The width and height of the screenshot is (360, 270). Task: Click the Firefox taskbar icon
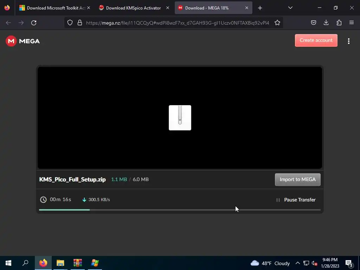pos(43,263)
